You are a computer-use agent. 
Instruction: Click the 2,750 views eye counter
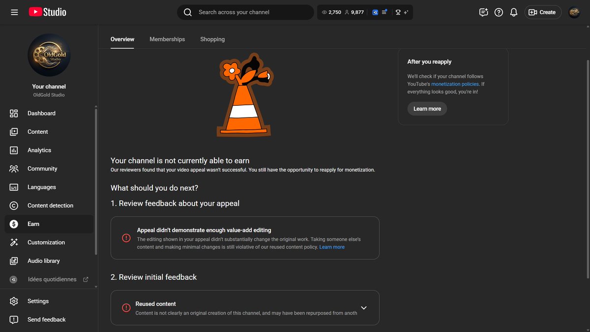331,12
